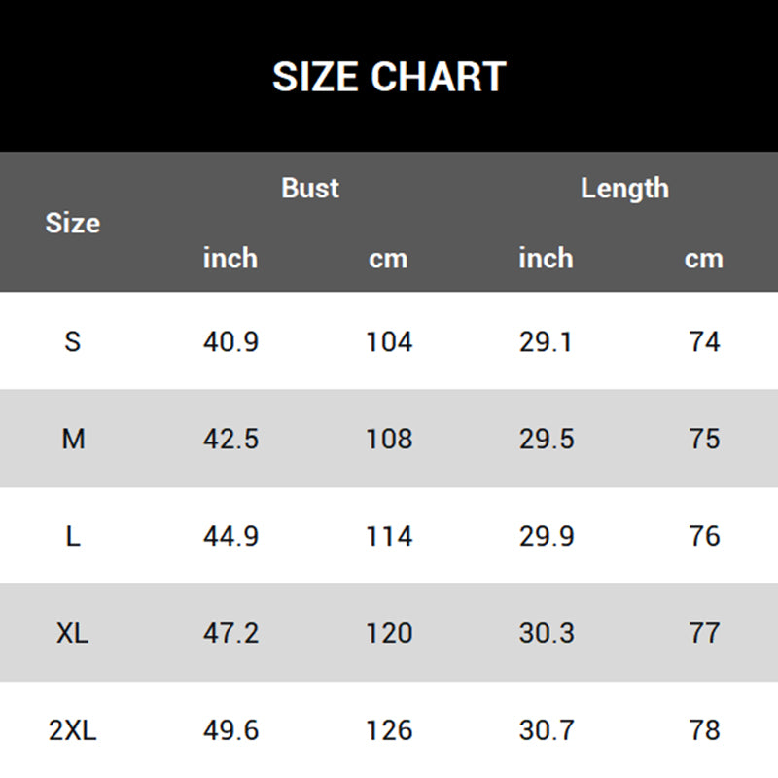The image size is (778, 778).
Task: Select the 29.1 inch length value
Action: point(546,341)
